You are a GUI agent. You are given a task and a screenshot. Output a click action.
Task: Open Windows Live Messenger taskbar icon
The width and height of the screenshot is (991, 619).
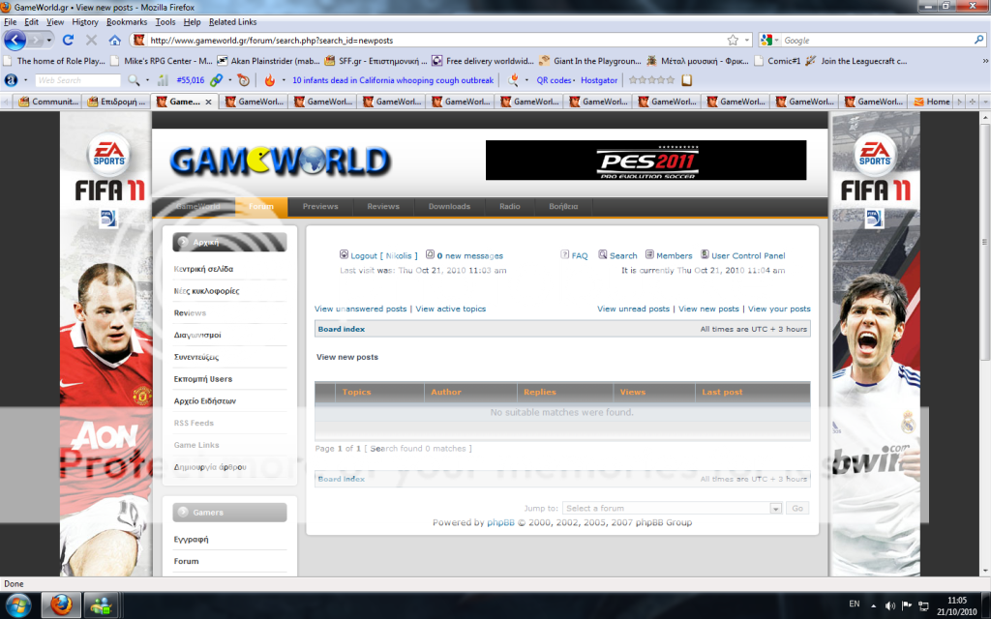101,605
